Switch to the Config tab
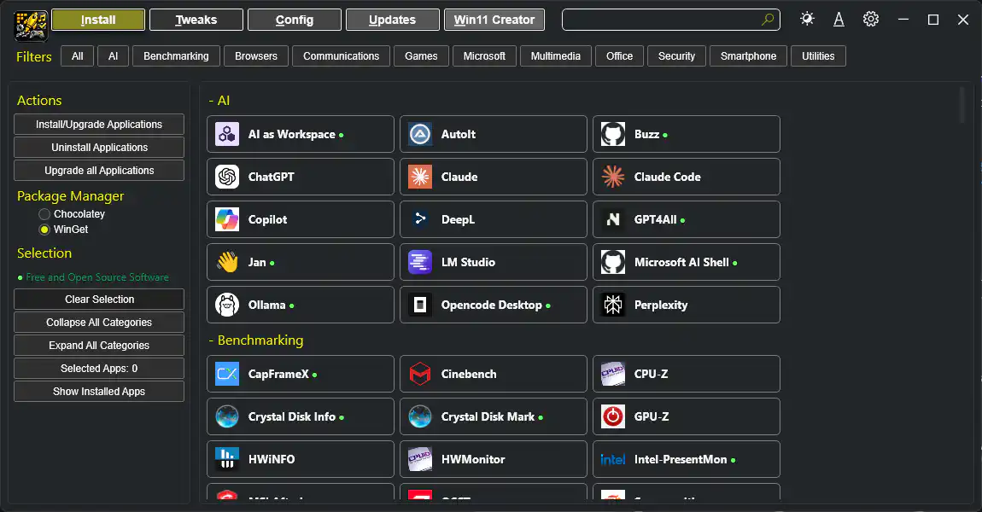Viewport: 982px width, 512px height. (295, 20)
